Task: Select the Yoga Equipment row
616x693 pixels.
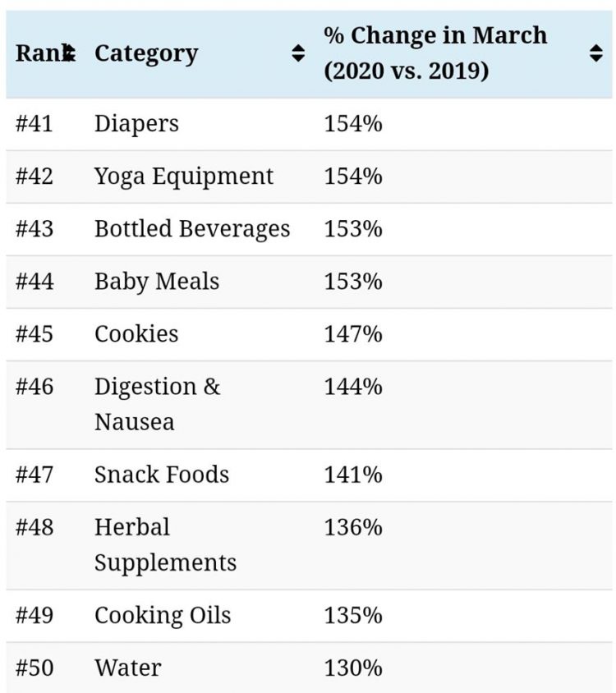Action: point(184,177)
